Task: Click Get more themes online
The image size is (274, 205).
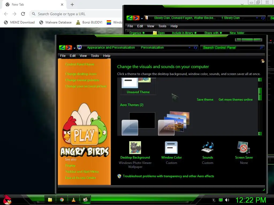Action: (x=235, y=100)
